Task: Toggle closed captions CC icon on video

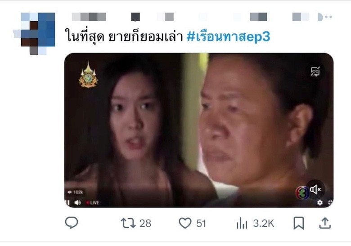Action: (315, 72)
